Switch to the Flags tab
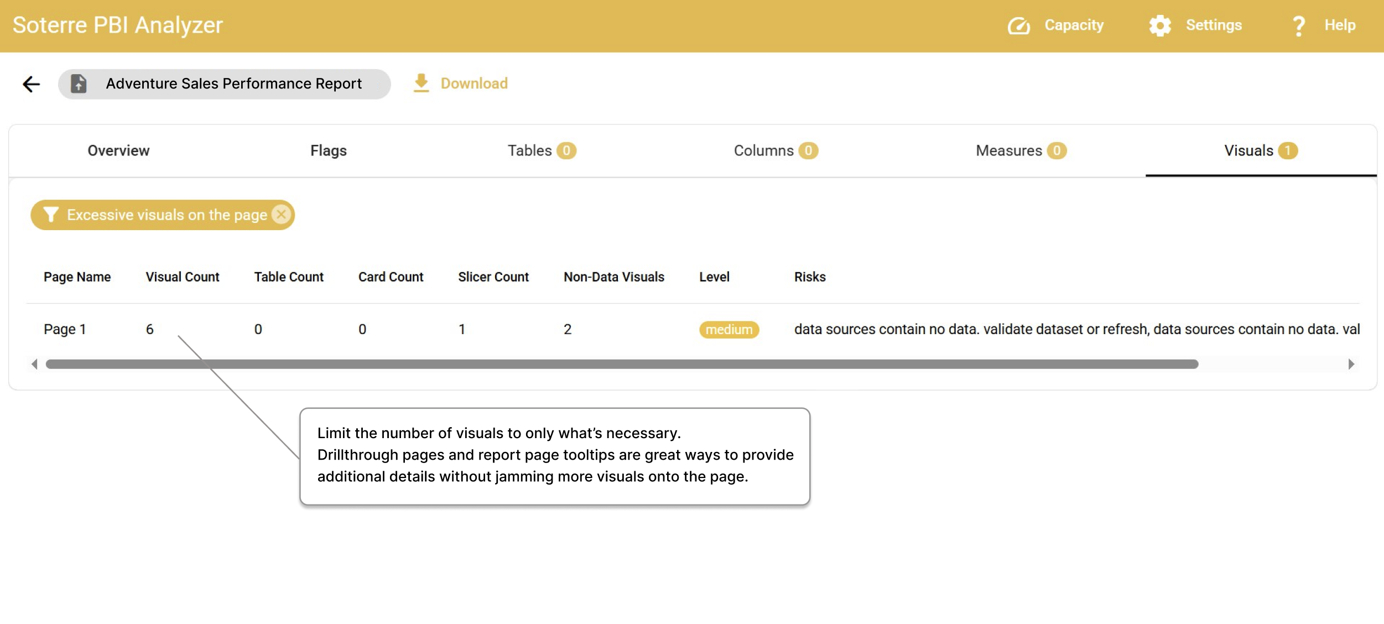 (x=328, y=150)
